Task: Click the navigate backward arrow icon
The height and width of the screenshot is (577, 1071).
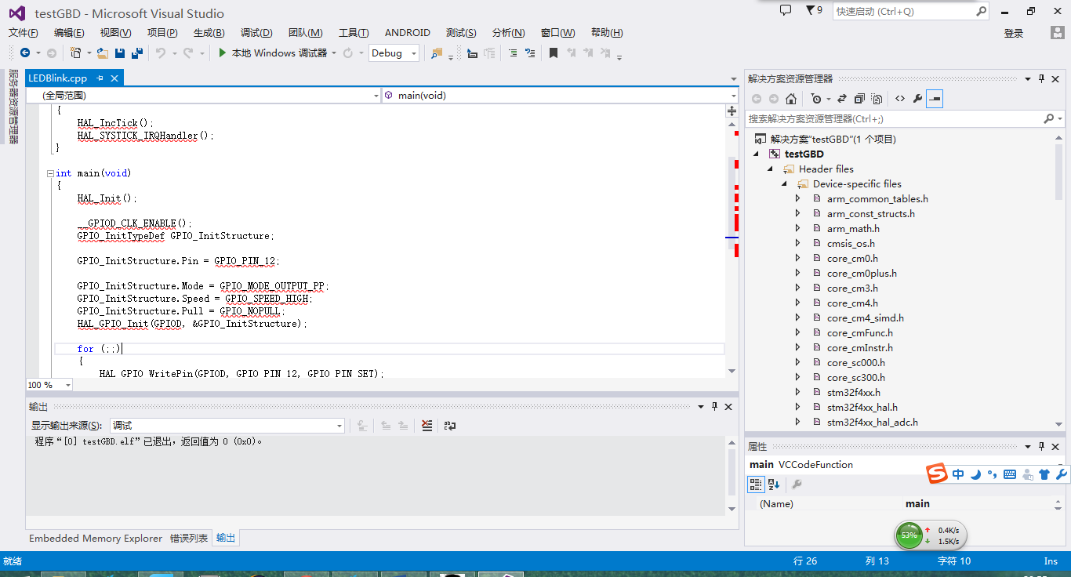Action: click(25, 53)
